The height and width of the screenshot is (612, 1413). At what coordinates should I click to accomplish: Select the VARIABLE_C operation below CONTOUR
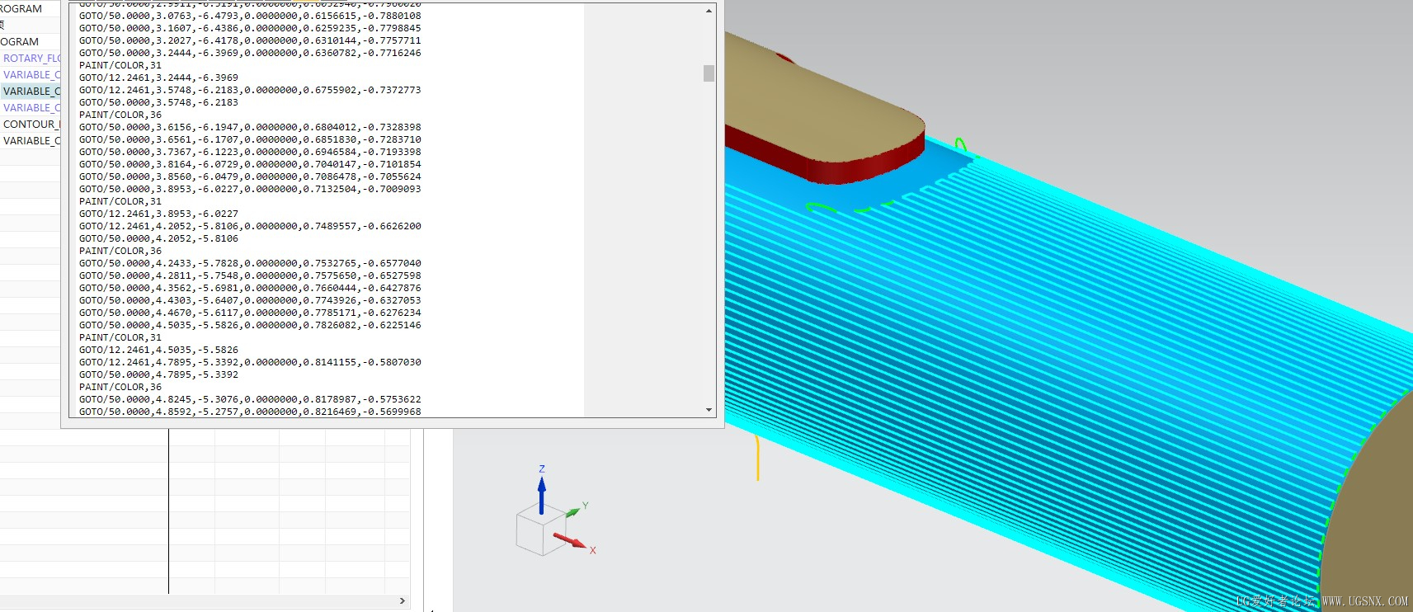pos(31,141)
